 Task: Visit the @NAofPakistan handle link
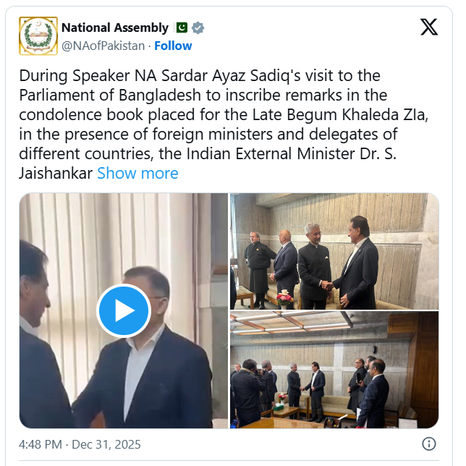click(103, 46)
